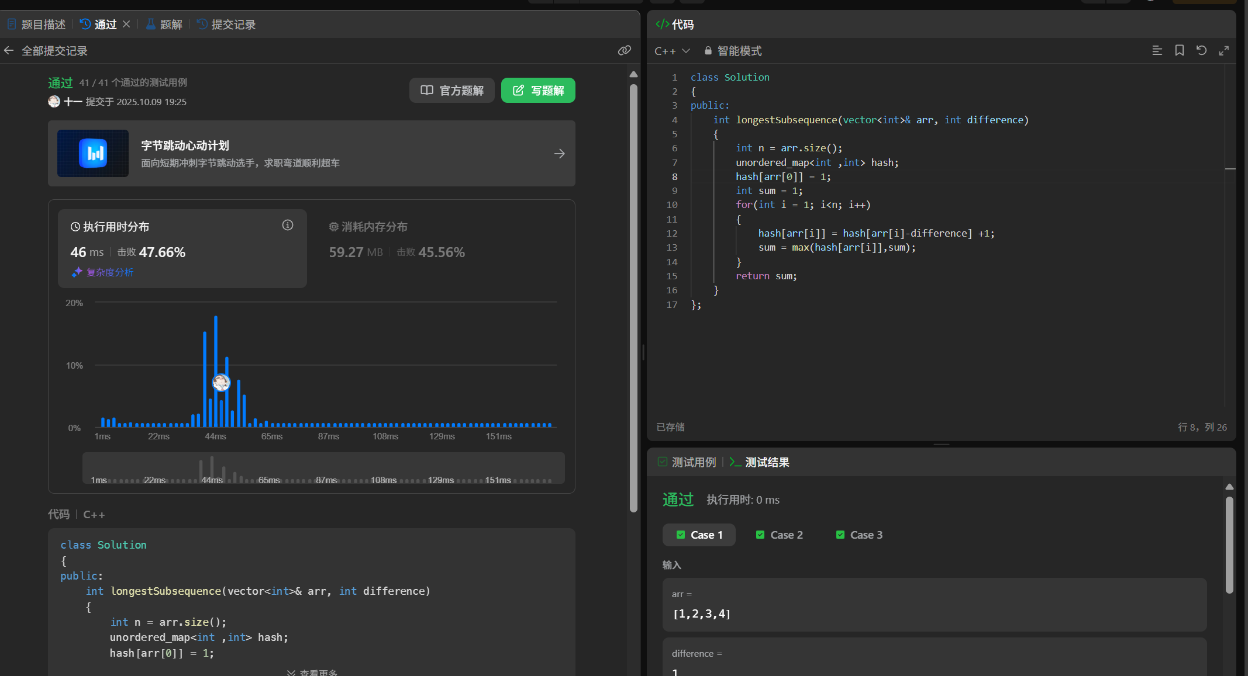Select Case 2 test case
Viewport: 1248px width, 676px height.
point(779,535)
